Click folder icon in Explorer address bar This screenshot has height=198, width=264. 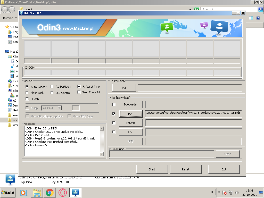pyautogui.click(x=21, y=9)
